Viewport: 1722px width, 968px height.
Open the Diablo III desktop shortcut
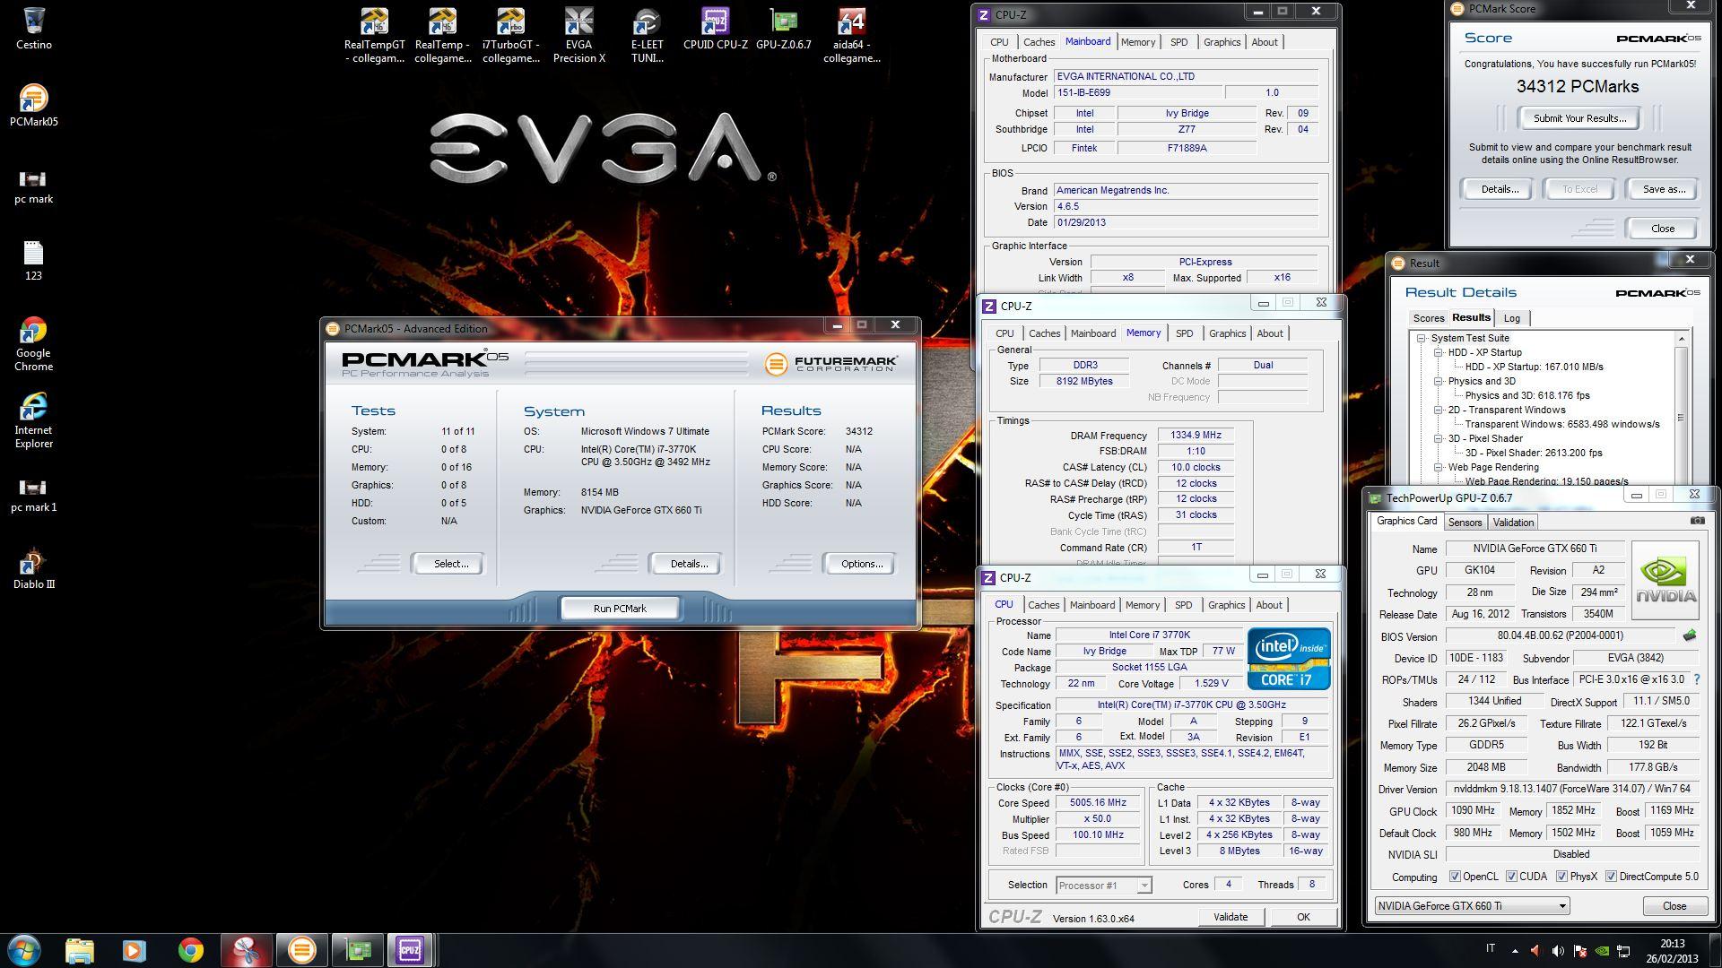(x=34, y=569)
